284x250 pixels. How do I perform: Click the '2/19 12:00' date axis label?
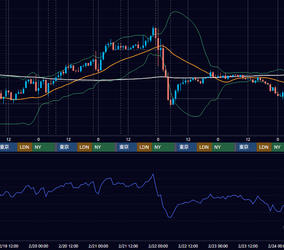pyautogui.click(x=9, y=246)
